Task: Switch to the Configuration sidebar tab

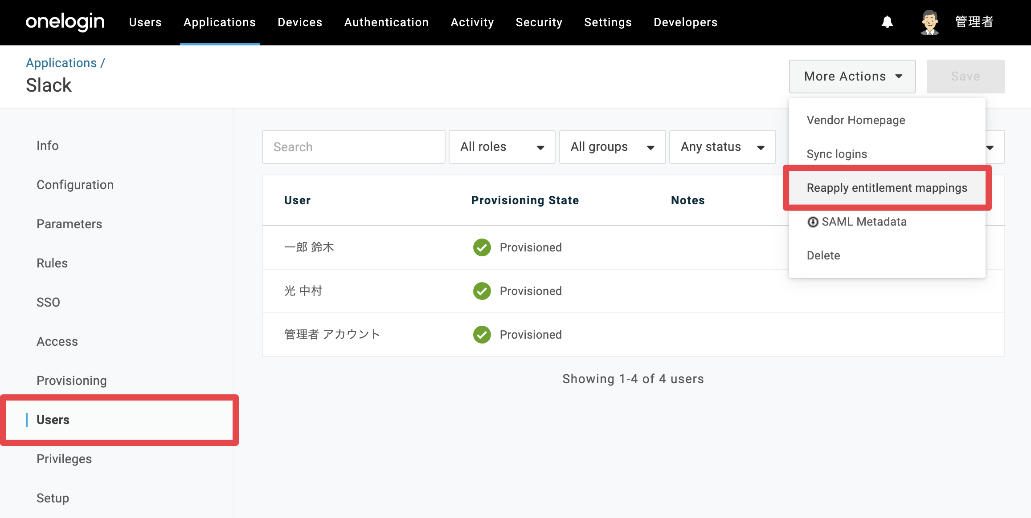Action: (x=75, y=185)
